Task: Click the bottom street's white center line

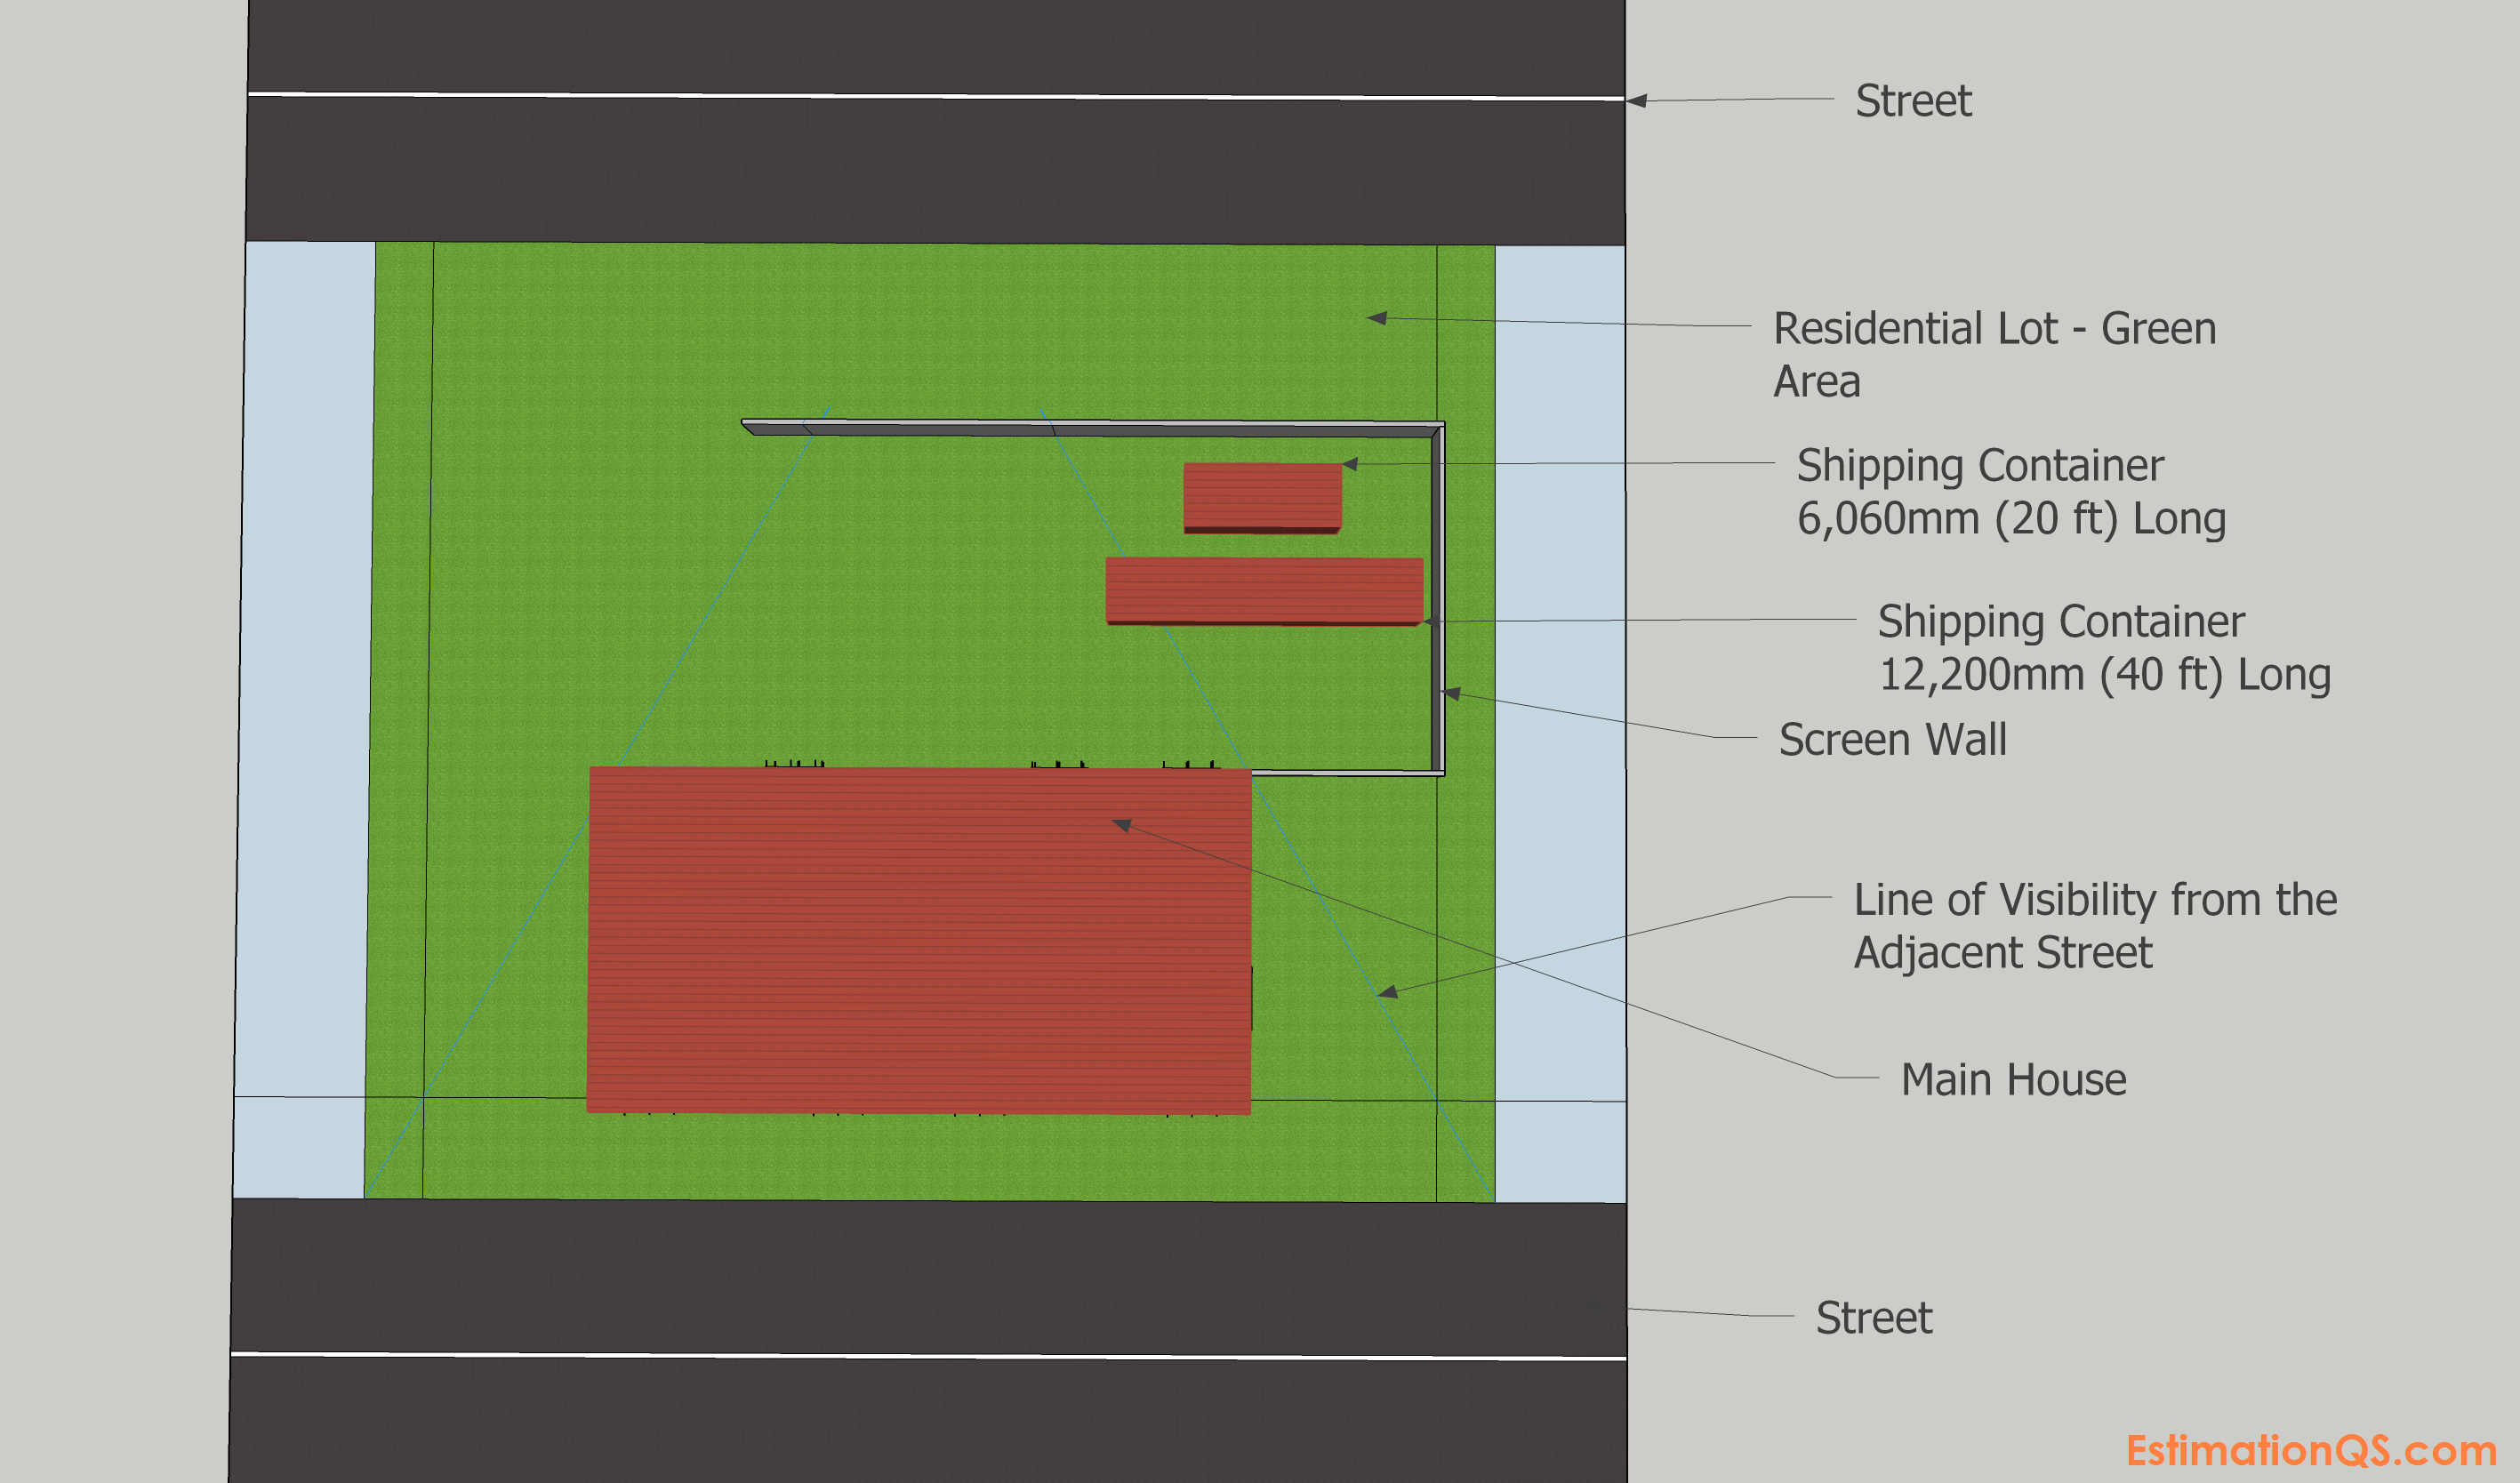Action: coord(900,1356)
